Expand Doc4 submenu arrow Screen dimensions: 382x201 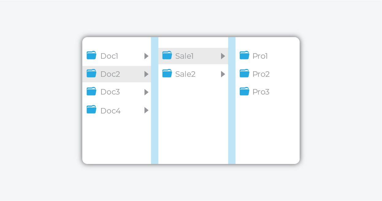tap(147, 110)
